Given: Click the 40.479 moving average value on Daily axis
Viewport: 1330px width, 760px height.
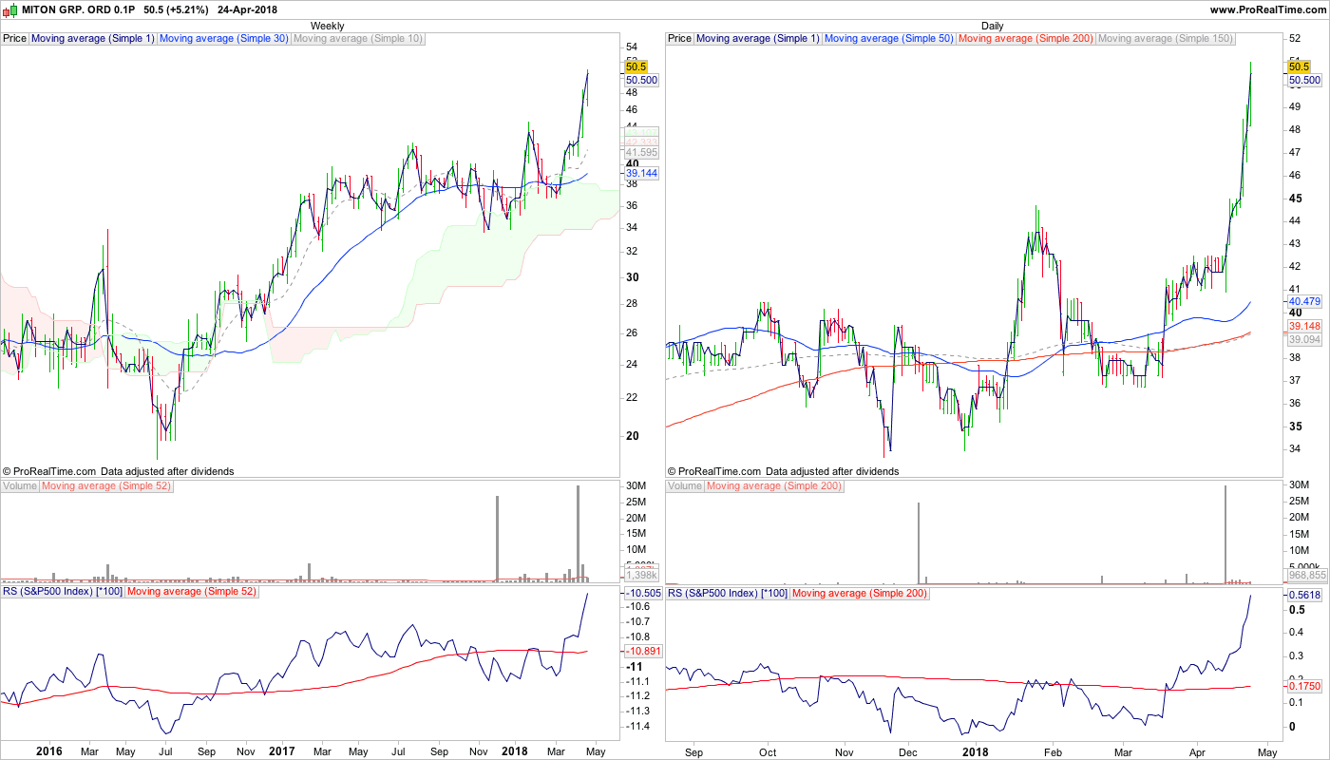Looking at the screenshot, I should pos(1304,301).
